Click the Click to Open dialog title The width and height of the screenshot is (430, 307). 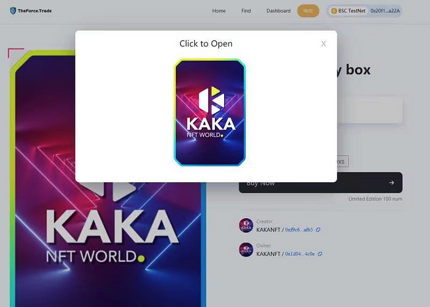coord(206,44)
